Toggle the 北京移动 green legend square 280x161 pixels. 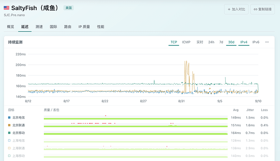(x=9, y=133)
